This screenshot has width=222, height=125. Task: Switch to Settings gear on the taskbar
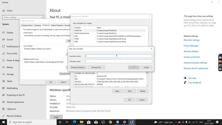pyautogui.click(x=125, y=122)
